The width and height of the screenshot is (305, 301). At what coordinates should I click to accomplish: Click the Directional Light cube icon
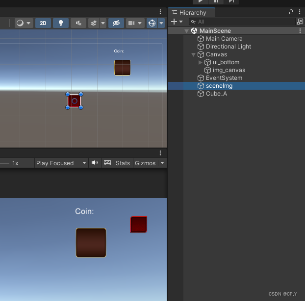(201, 47)
